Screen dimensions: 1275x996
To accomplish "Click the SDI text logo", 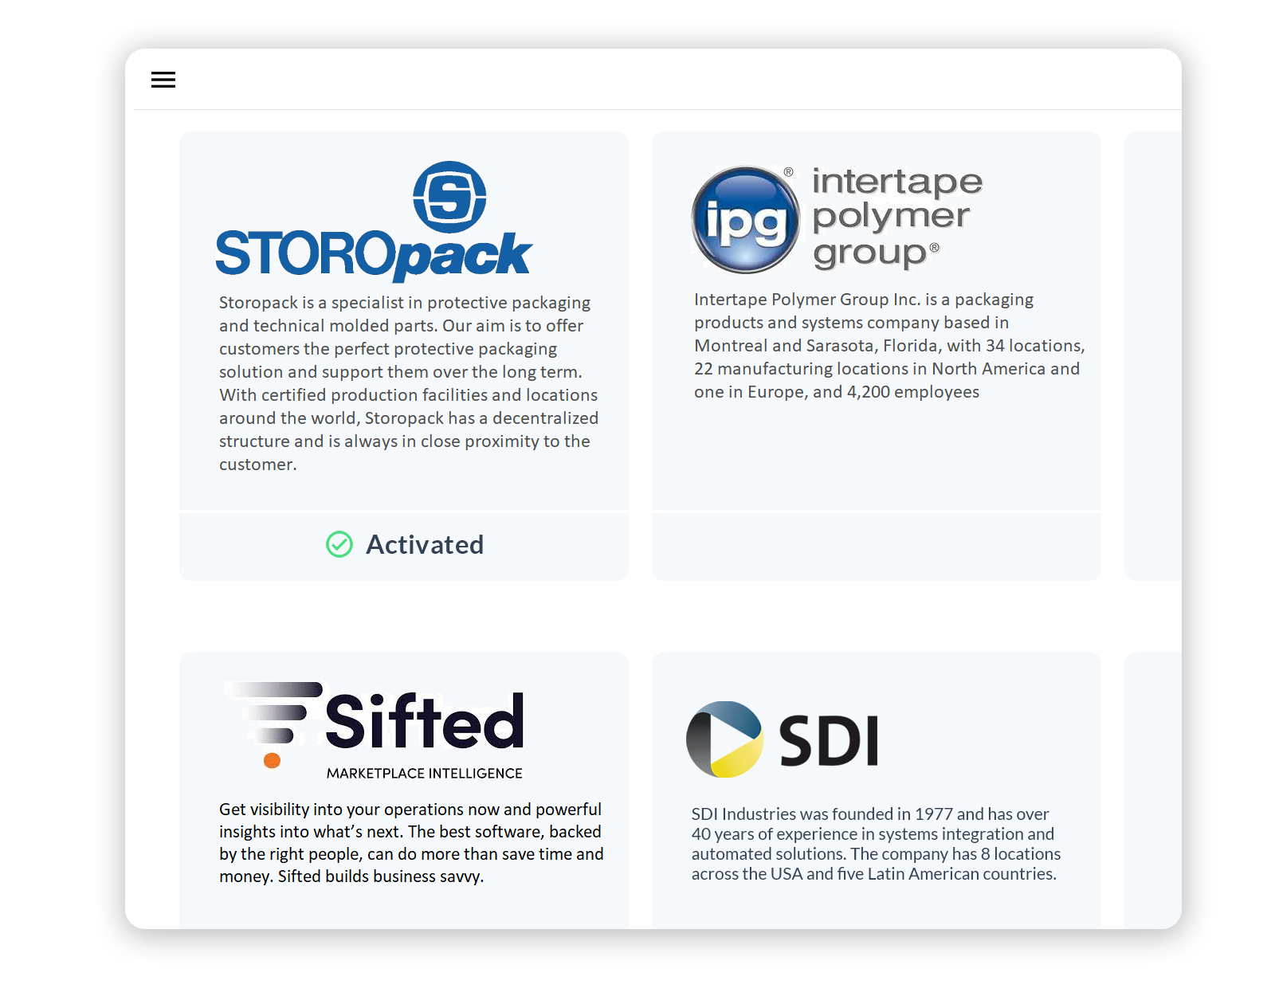I will point(829,741).
